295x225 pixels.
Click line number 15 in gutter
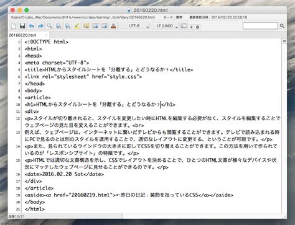coord(18,161)
